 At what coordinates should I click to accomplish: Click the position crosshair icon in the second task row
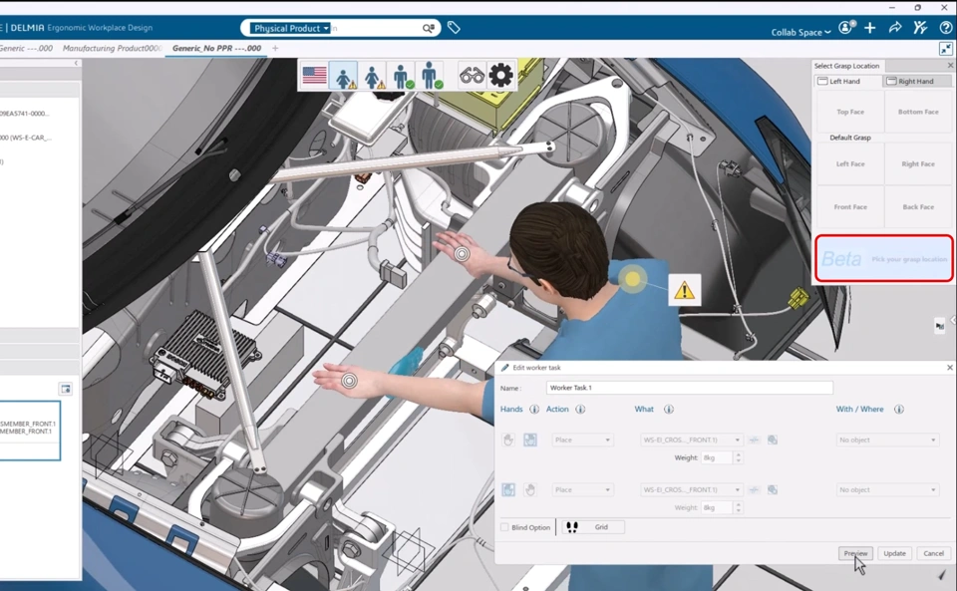point(755,489)
